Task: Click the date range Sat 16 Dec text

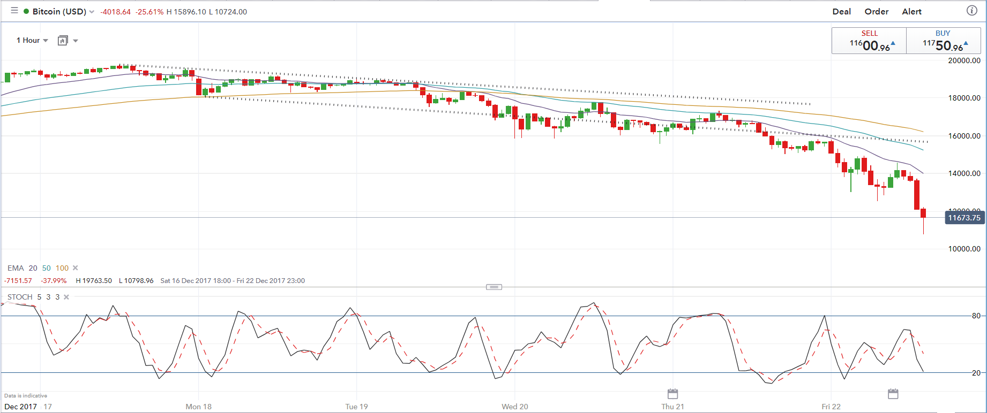Action: pyautogui.click(x=233, y=281)
